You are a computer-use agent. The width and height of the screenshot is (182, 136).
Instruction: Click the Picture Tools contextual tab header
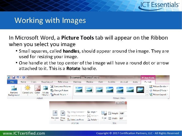148,78
